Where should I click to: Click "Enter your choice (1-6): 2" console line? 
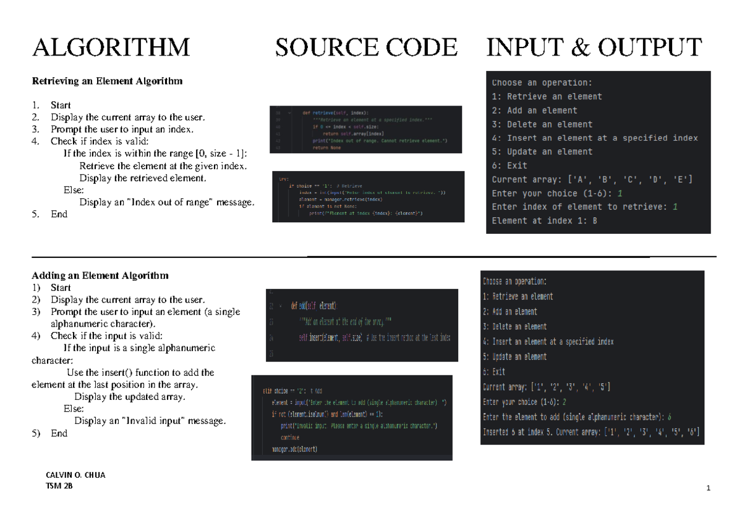coord(524,402)
